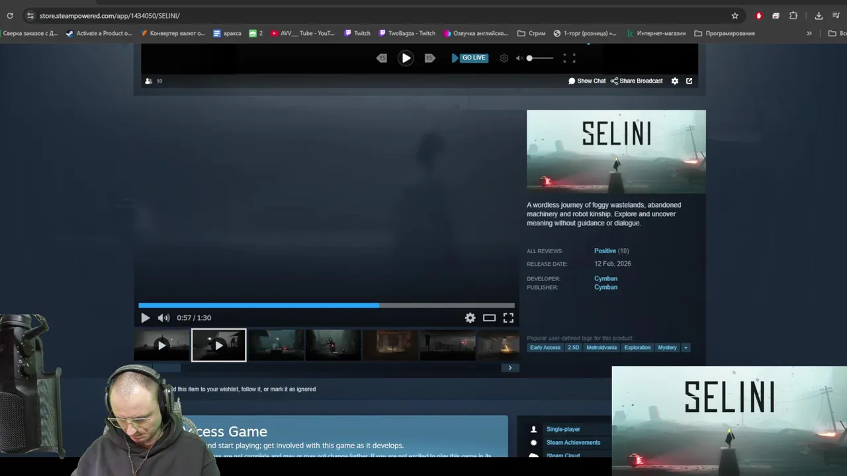
Task: Open publisher Cymban link
Action: point(605,287)
